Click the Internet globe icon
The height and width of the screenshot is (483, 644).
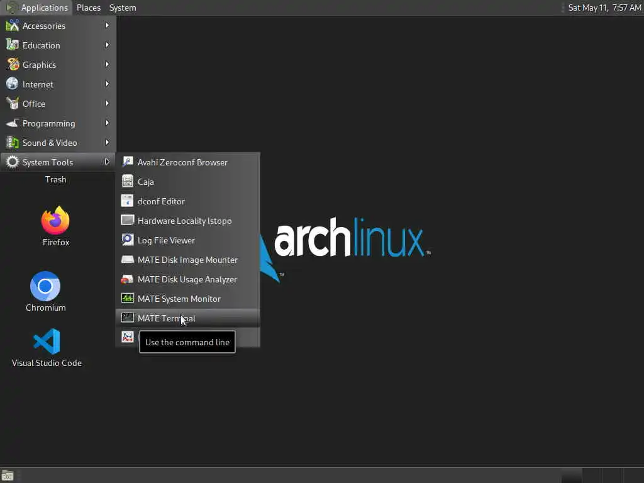(13, 84)
